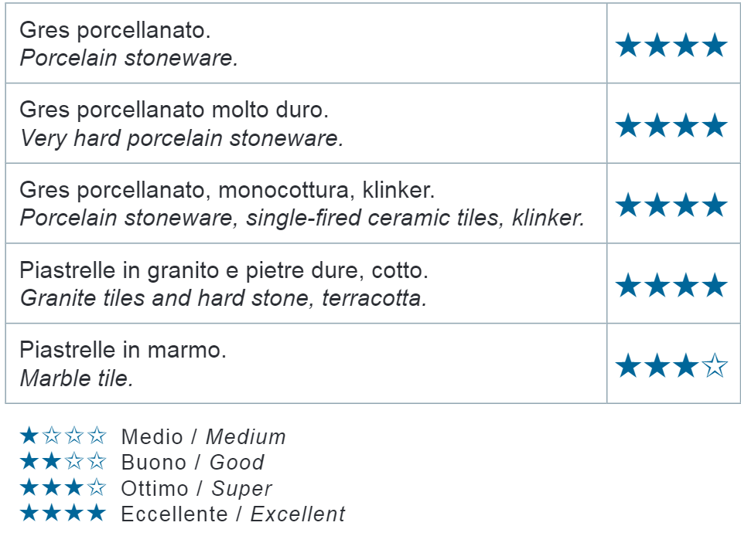
Task: Click the stars in the klinker row
Action: 671,205
